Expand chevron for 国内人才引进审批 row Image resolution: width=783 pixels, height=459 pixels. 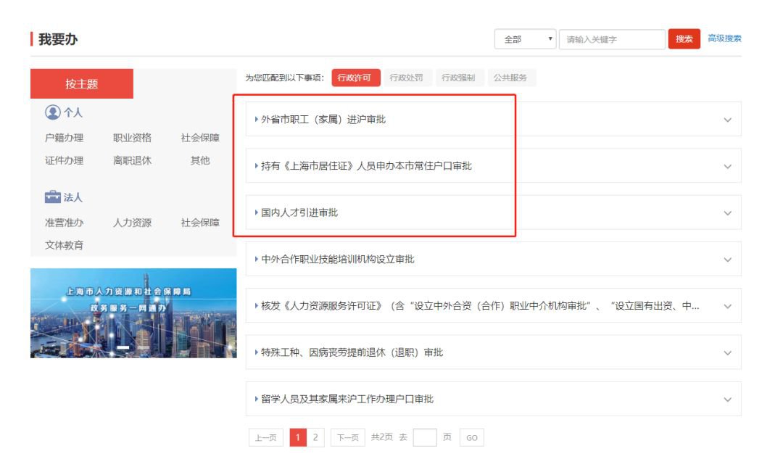(727, 213)
